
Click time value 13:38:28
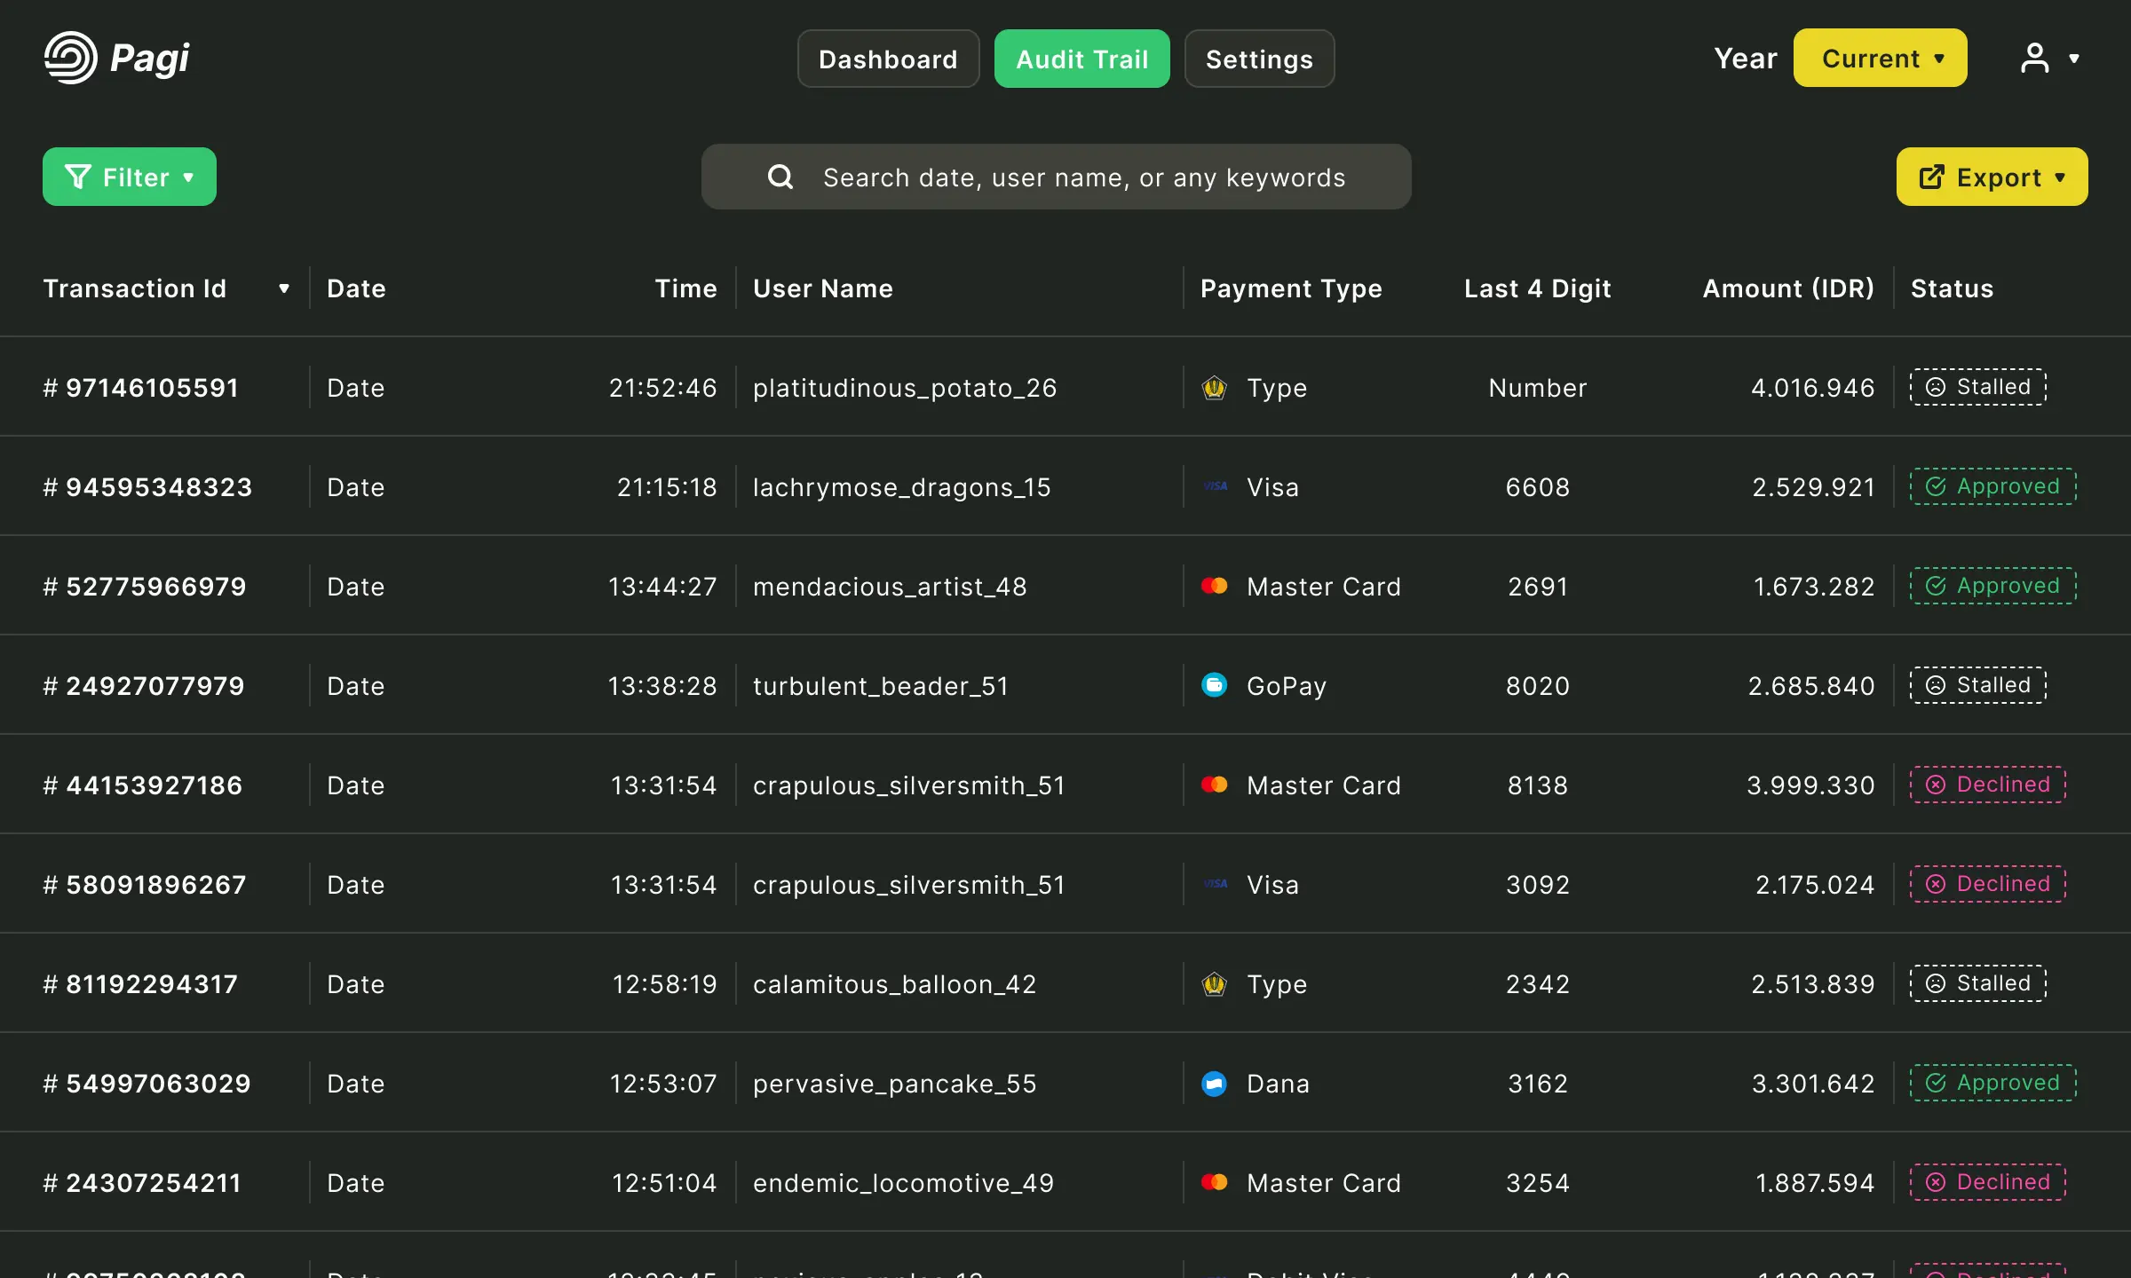click(x=662, y=686)
